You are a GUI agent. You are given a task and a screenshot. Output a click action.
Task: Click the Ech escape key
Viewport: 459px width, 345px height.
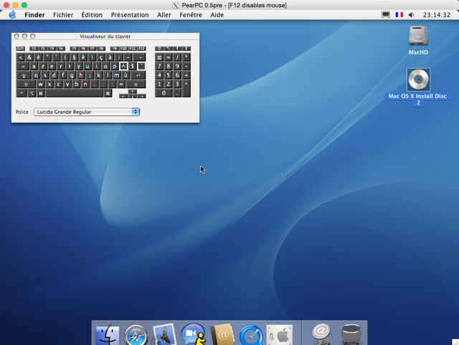click(21, 49)
